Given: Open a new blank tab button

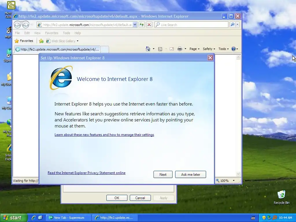Looking at the screenshot, I should click(x=105, y=49).
